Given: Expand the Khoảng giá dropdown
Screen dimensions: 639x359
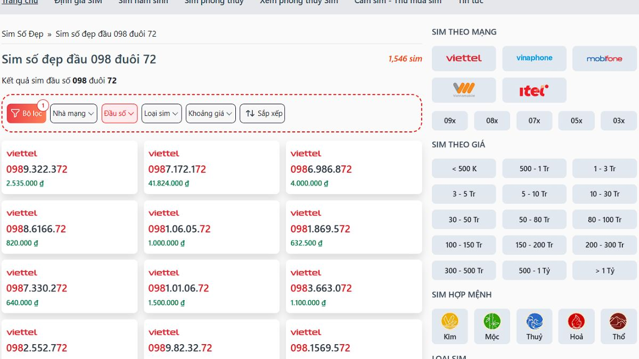Looking at the screenshot, I should (x=211, y=113).
